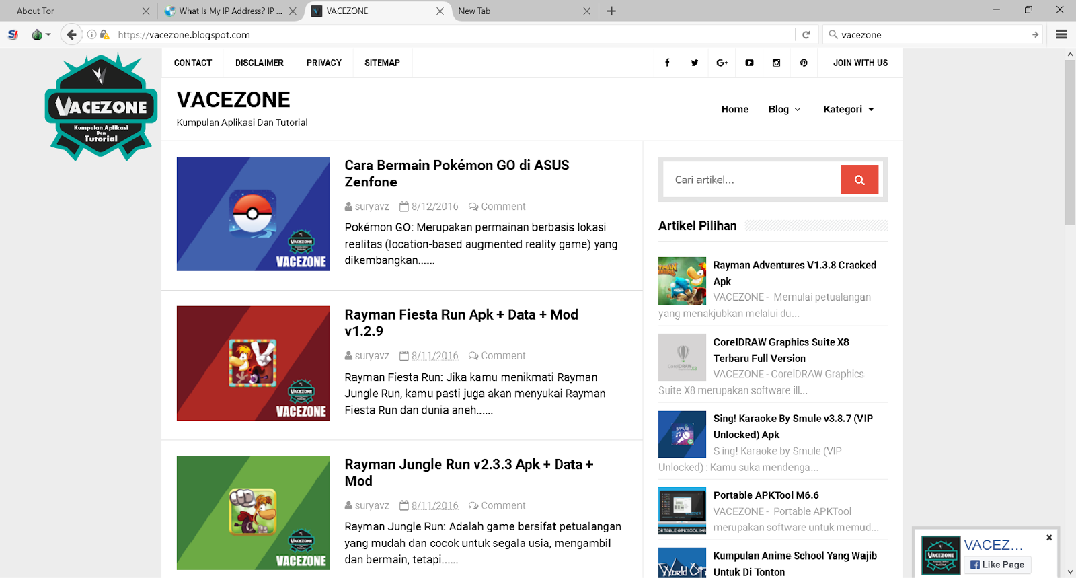The width and height of the screenshot is (1076, 578).
Task: Click the VACEZONE badge logo
Action: [101, 107]
